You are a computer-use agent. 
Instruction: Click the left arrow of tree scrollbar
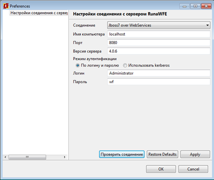5,157
